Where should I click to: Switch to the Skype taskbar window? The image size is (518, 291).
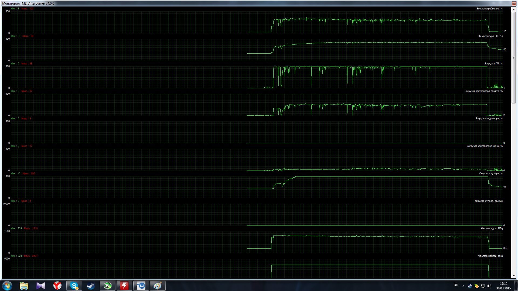click(x=74, y=286)
